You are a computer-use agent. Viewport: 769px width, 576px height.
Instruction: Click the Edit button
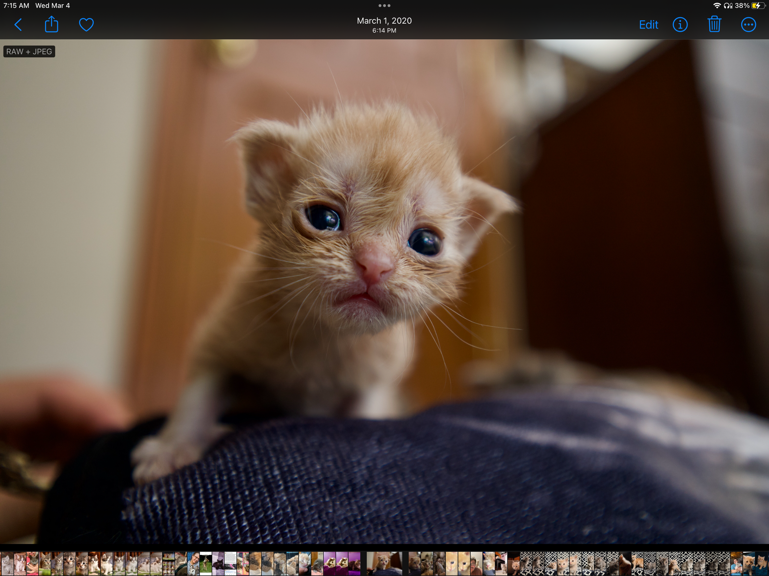pos(648,25)
